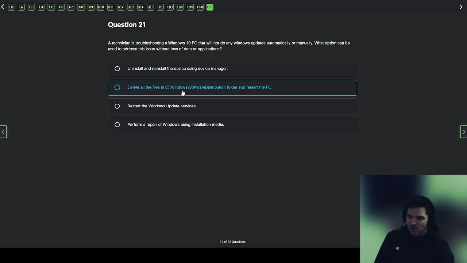
Task: Select the highlighted Q21 tab
Action: click(x=210, y=7)
